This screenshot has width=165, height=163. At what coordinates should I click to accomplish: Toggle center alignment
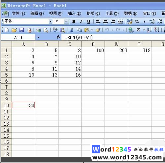coord(106,22)
